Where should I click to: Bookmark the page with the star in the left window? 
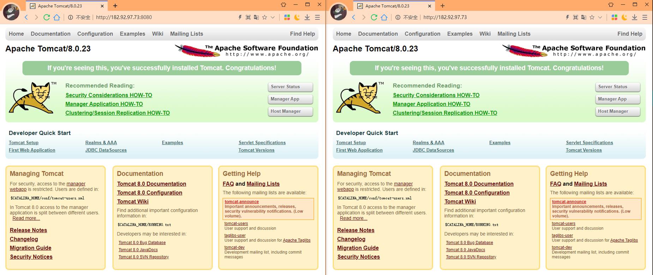(265, 17)
